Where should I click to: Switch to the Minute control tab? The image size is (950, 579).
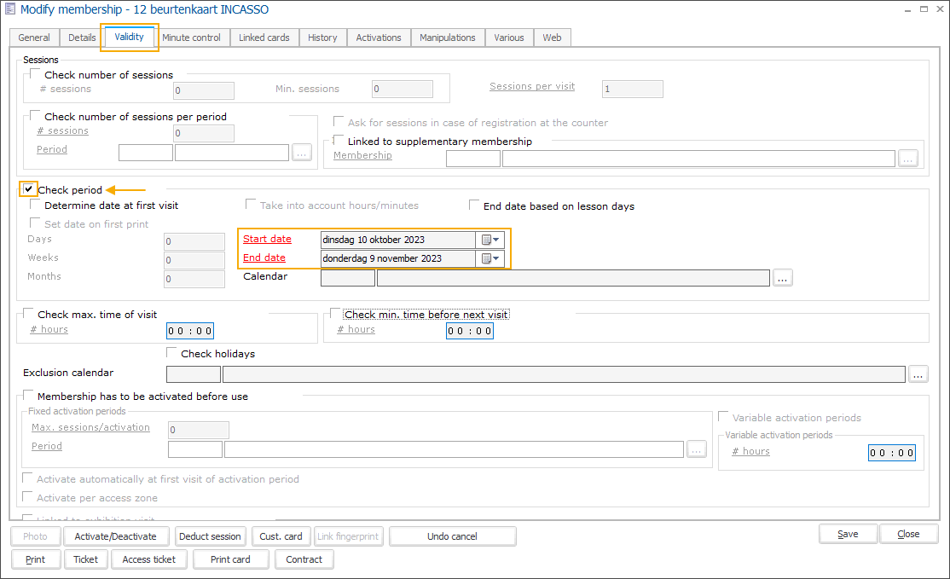[193, 38]
